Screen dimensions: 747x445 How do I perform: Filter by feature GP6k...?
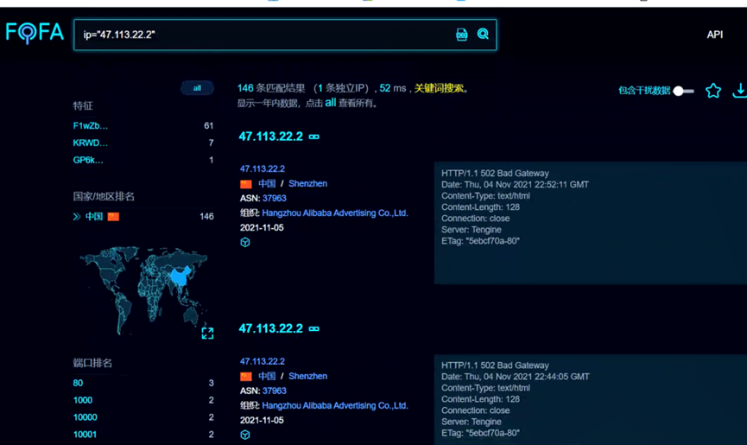pyautogui.click(x=88, y=160)
